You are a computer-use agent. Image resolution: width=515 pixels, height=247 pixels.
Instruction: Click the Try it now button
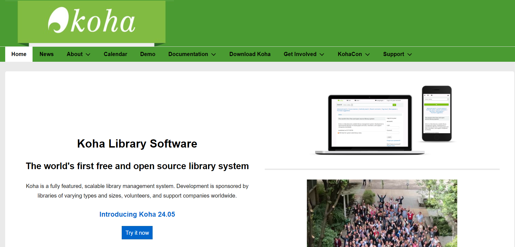tap(137, 233)
